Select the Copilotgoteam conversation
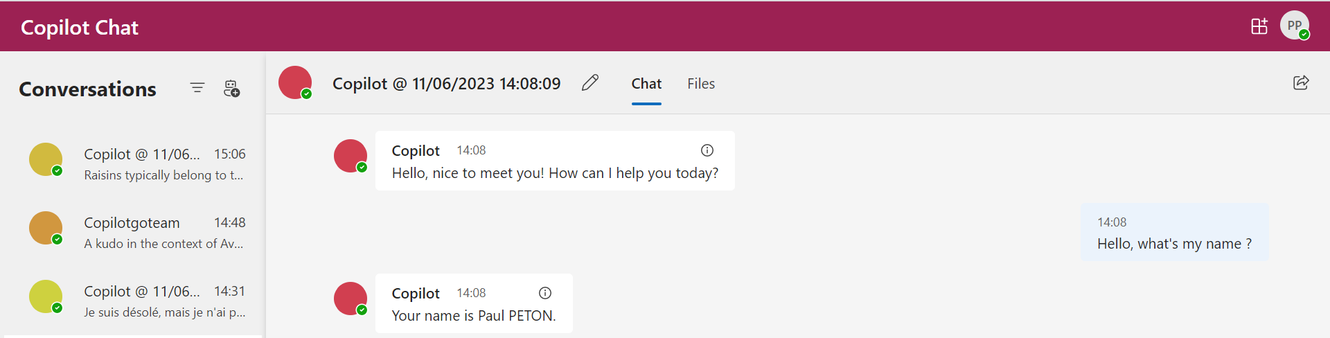 tap(164, 233)
